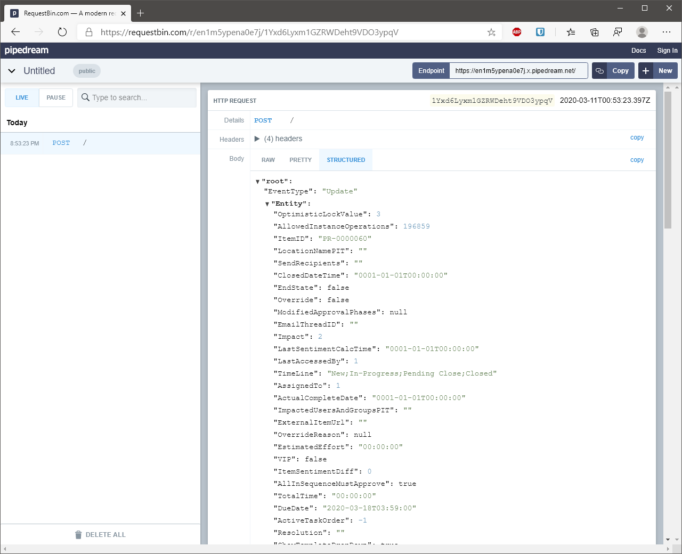The image size is (682, 554).
Task: Click the browser address bar
Action: point(290,32)
